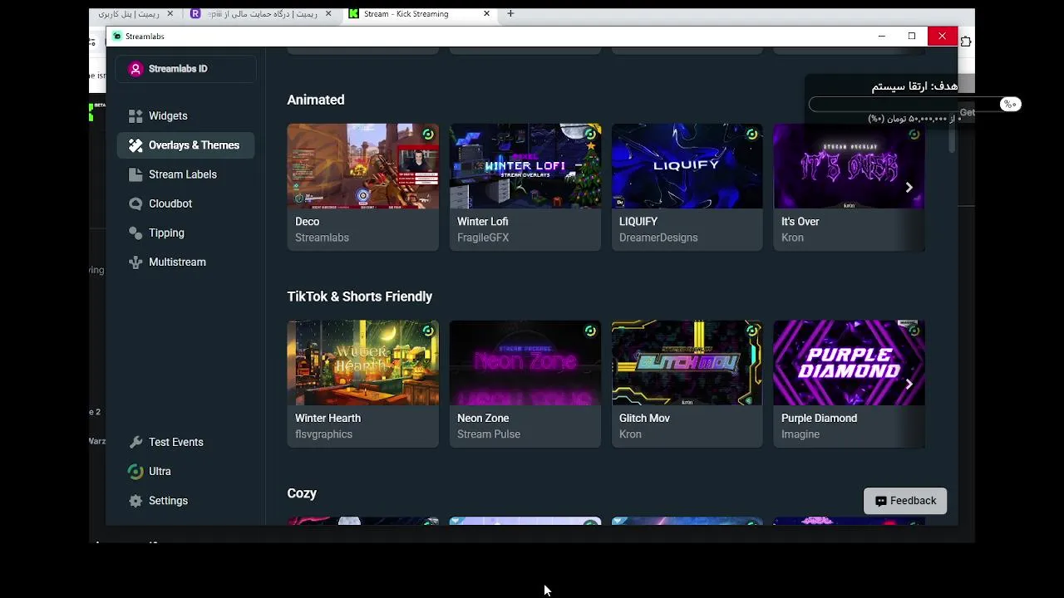This screenshot has width=1064, height=598.
Task: Open the Glitch Mov theme thumbnail
Action: 687,363
